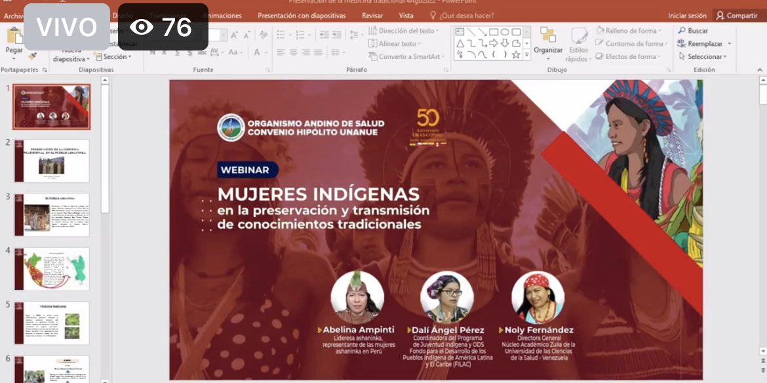
Task: Pick the right block arrow shape
Action: (494, 43)
